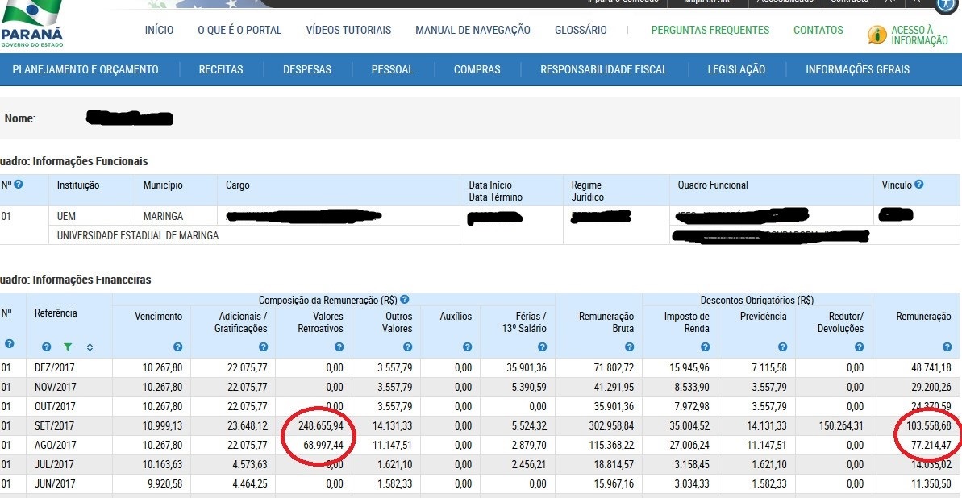Click help icon under Nº in Informações Financeiras
Viewport: 962px width, 498px height.
[x=9, y=343]
